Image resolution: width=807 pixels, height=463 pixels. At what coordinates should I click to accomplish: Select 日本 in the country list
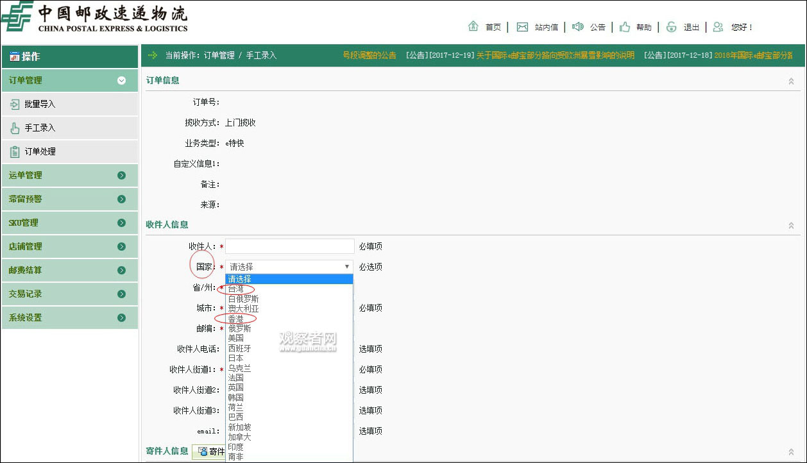[x=289, y=358]
